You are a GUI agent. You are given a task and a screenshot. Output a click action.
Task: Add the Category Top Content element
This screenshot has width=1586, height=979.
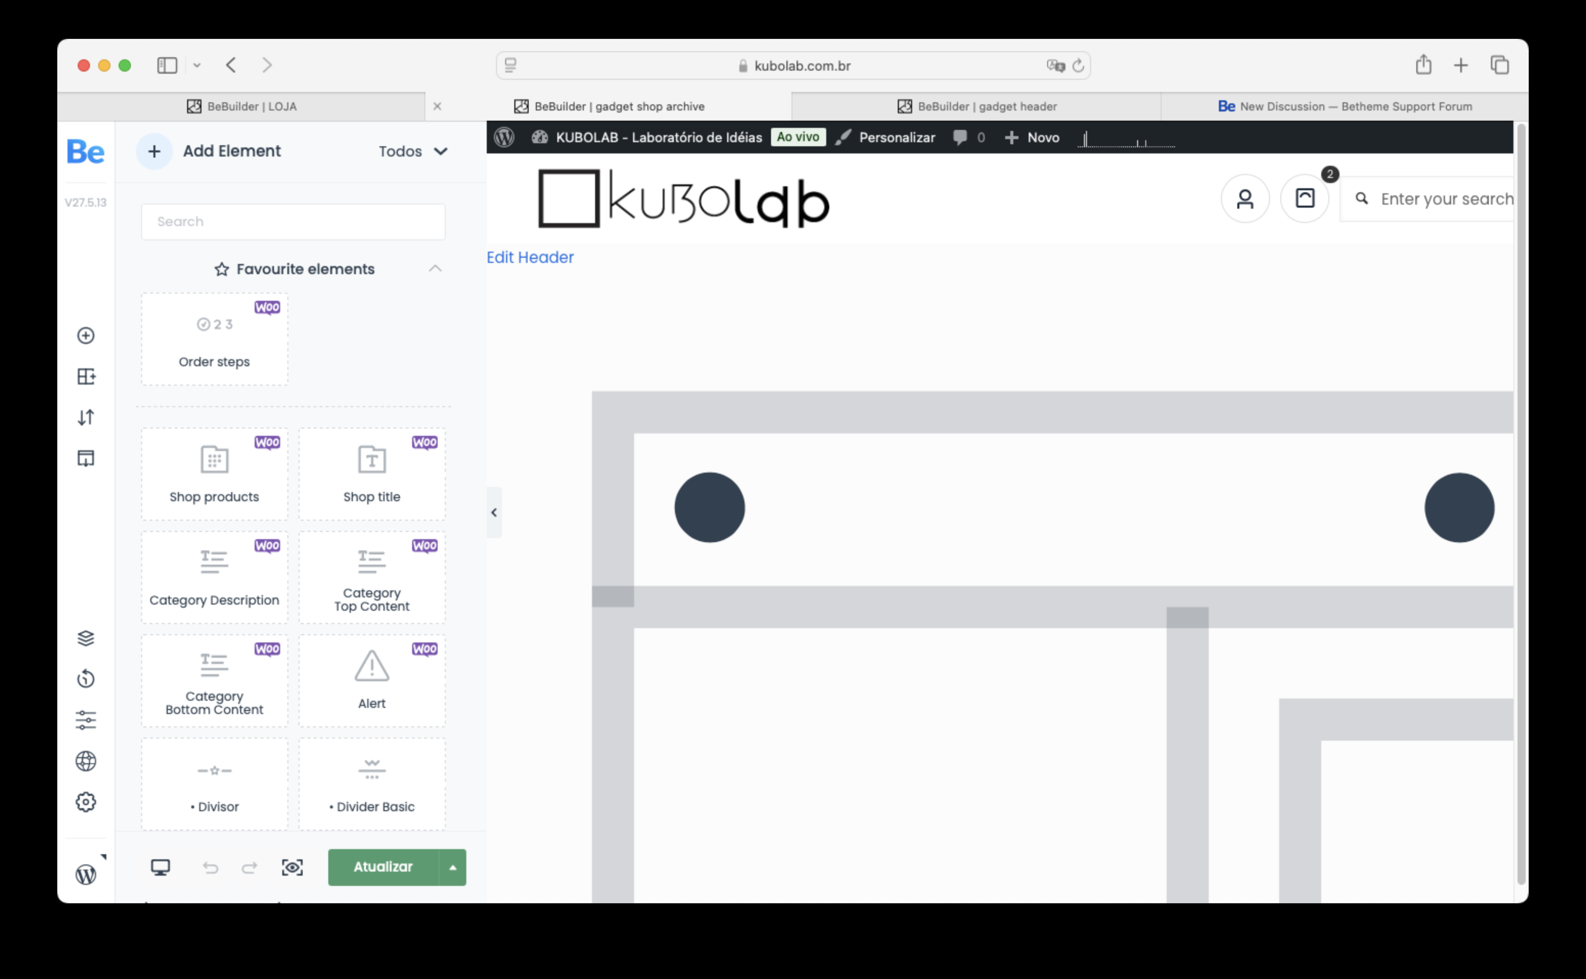372,577
